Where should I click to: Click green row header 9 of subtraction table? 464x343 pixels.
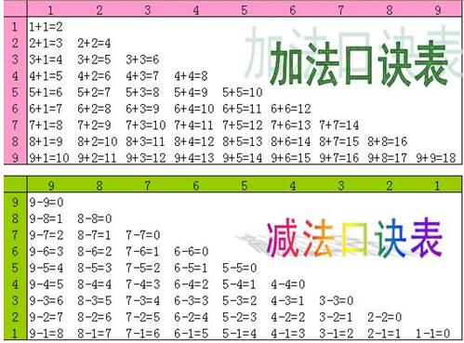coord(15,203)
